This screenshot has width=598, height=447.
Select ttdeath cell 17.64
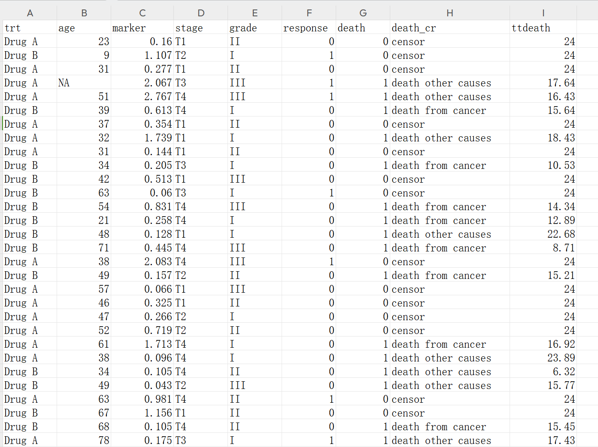tap(543, 83)
